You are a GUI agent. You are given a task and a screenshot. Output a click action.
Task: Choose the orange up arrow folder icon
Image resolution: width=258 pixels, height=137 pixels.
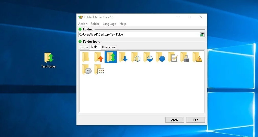[98, 57]
